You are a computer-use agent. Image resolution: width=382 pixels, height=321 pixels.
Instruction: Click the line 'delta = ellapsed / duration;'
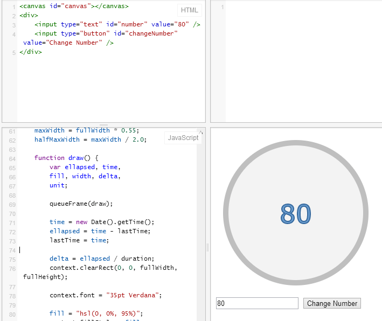click(x=102, y=259)
